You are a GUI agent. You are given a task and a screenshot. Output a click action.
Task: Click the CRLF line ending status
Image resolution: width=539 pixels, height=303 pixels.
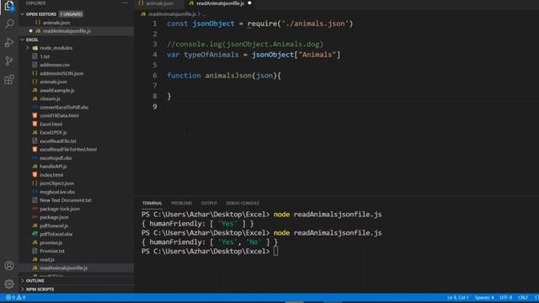(x=523, y=297)
